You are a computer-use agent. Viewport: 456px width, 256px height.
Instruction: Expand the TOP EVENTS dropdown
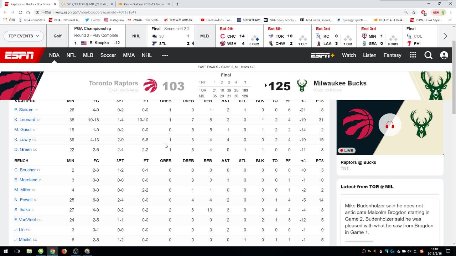[x=24, y=36]
